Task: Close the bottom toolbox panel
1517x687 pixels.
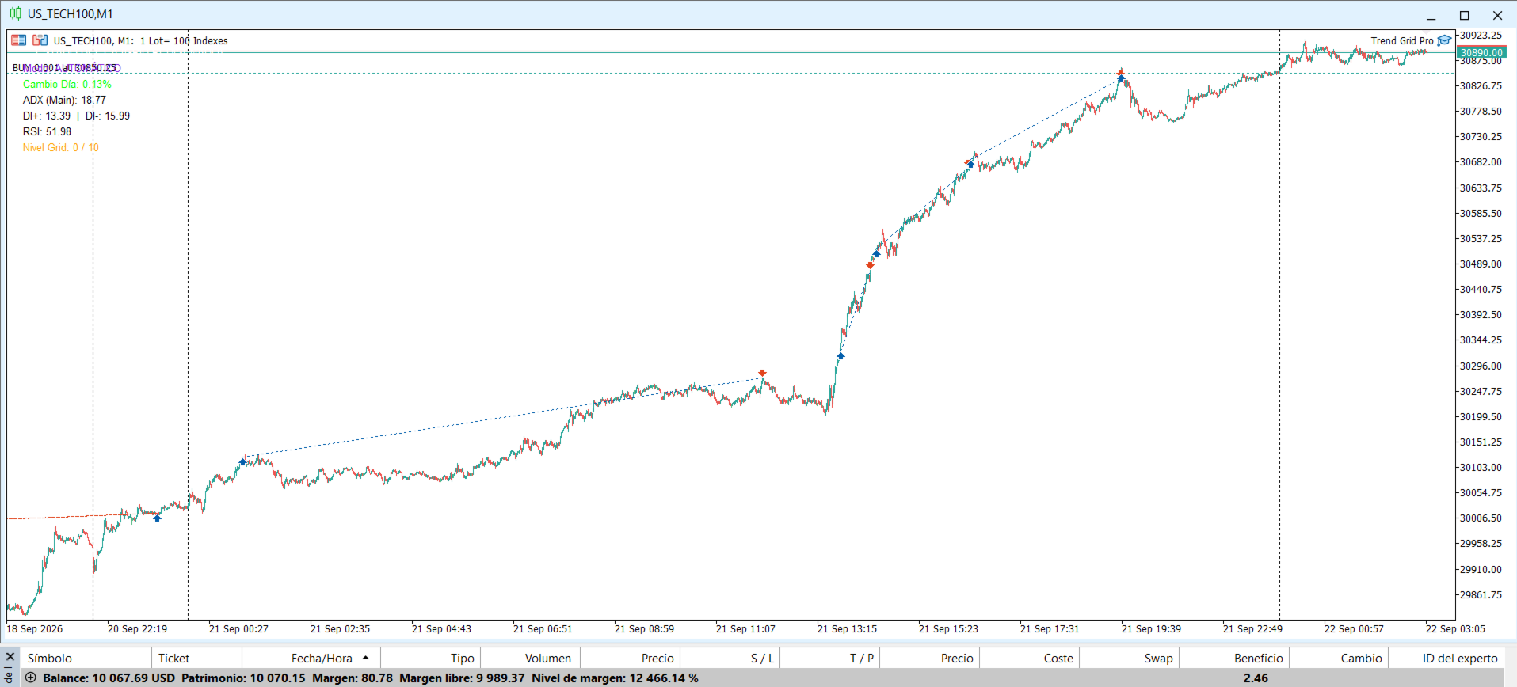Action: click(10, 657)
